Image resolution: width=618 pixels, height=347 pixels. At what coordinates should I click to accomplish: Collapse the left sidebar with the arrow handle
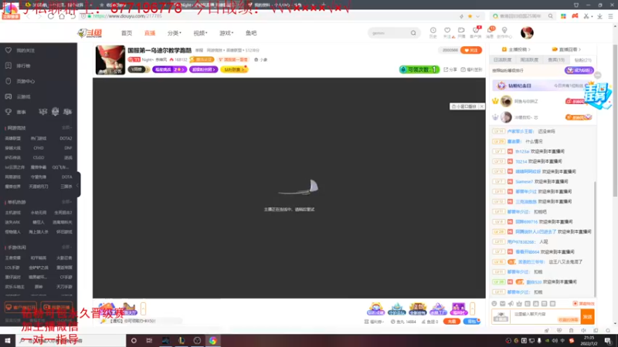79,185
